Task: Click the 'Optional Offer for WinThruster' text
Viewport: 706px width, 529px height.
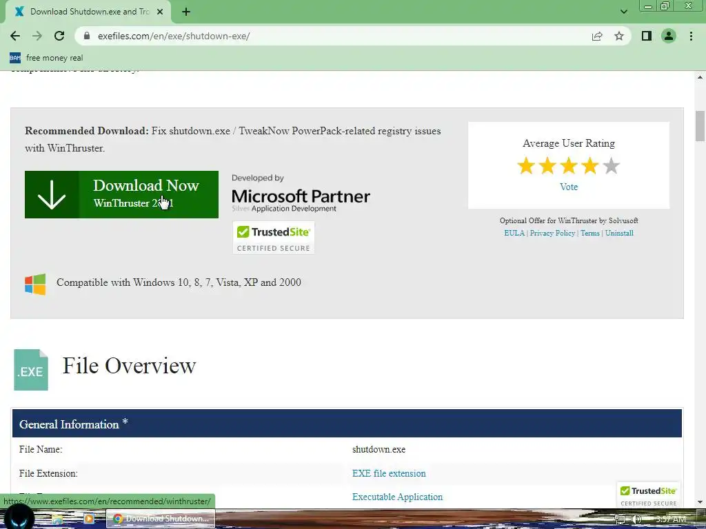Action: [x=569, y=220]
